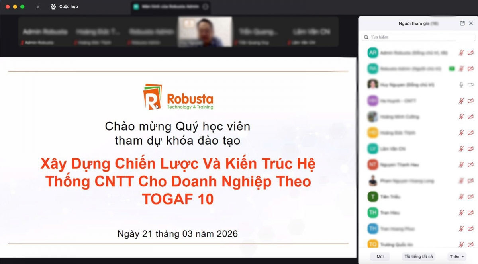Toggle mute for the TQ avatar participant
Screen dimensions: 478x264
pos(461,244)
